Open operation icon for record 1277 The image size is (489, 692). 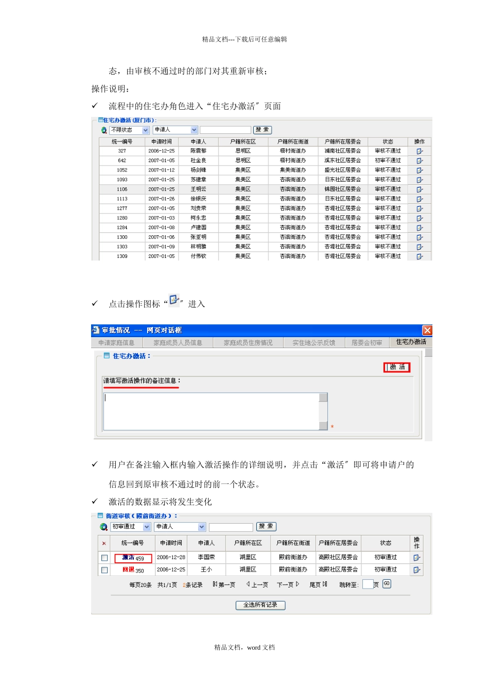[x=420, y=209]
